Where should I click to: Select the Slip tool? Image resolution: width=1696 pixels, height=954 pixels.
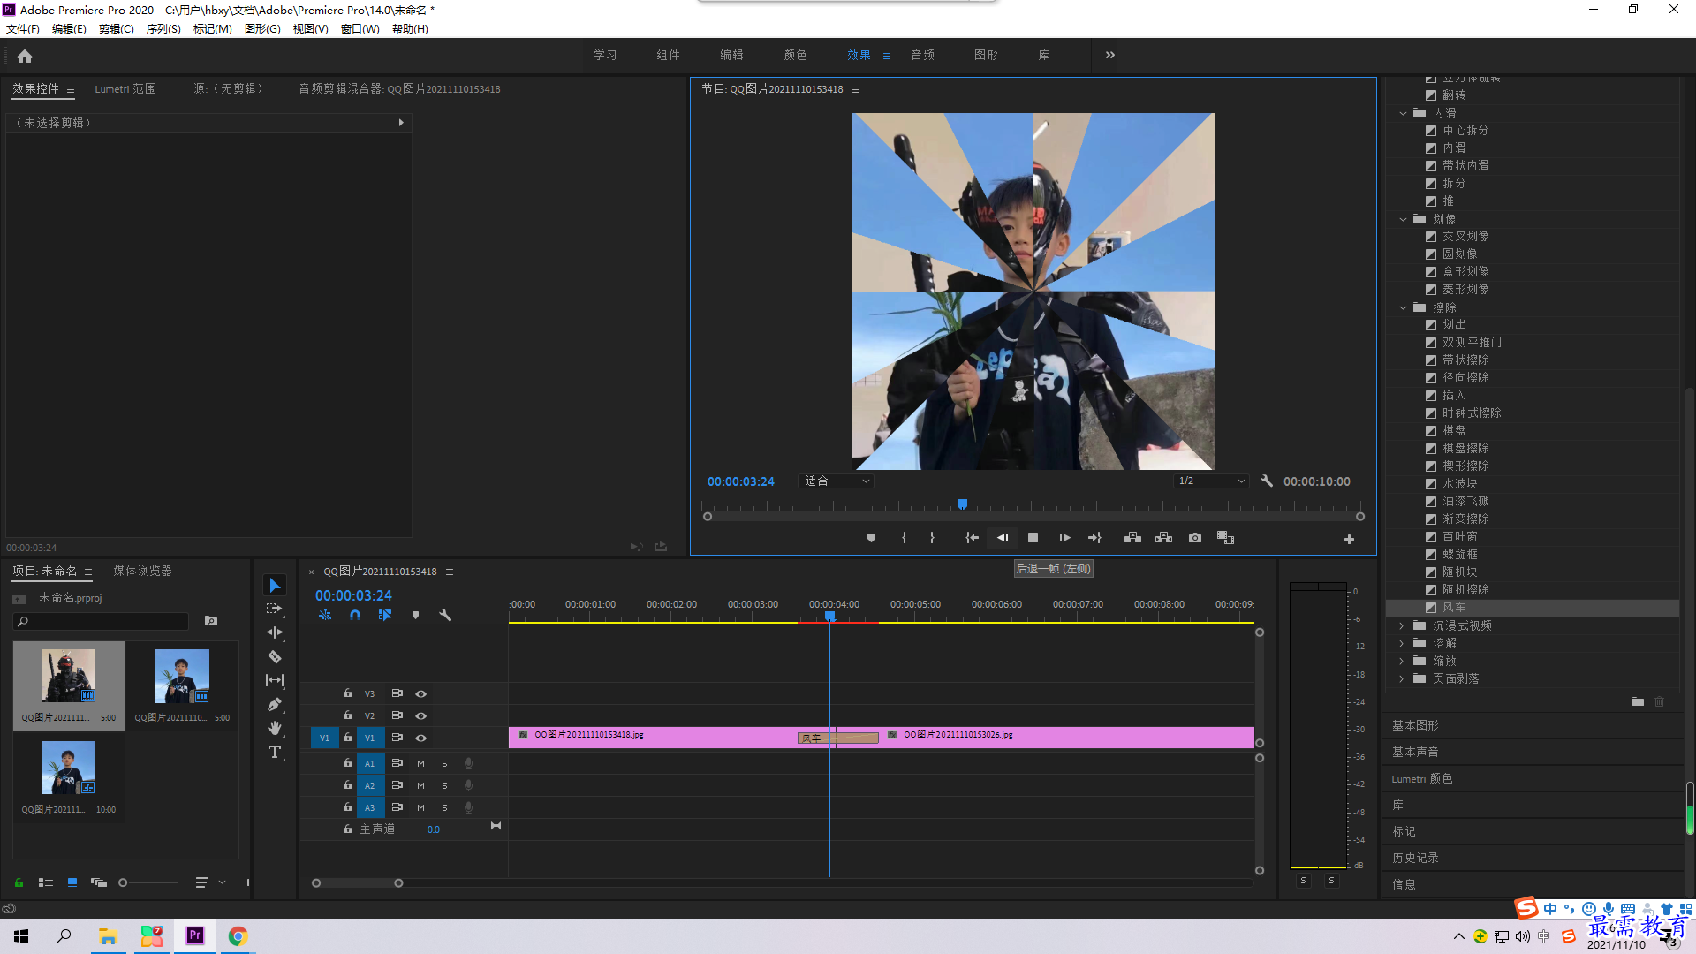pos(275,680)
